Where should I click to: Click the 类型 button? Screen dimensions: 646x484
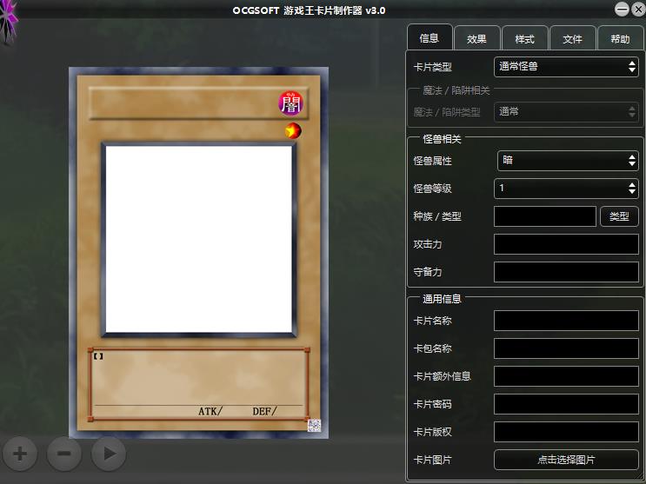tap(619, 216)
